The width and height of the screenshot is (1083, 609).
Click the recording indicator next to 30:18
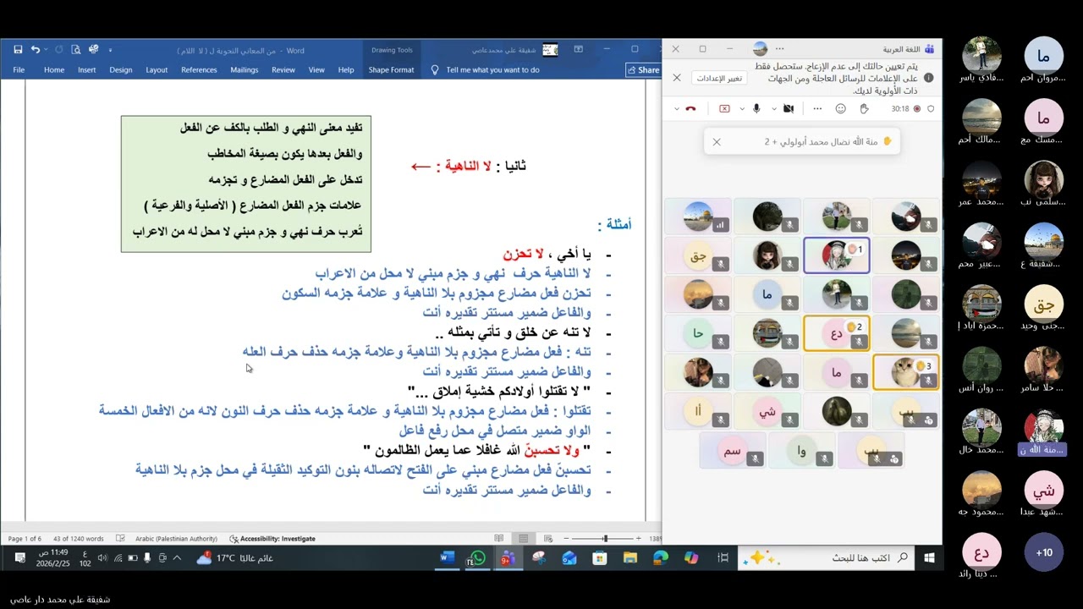(917, 108)
